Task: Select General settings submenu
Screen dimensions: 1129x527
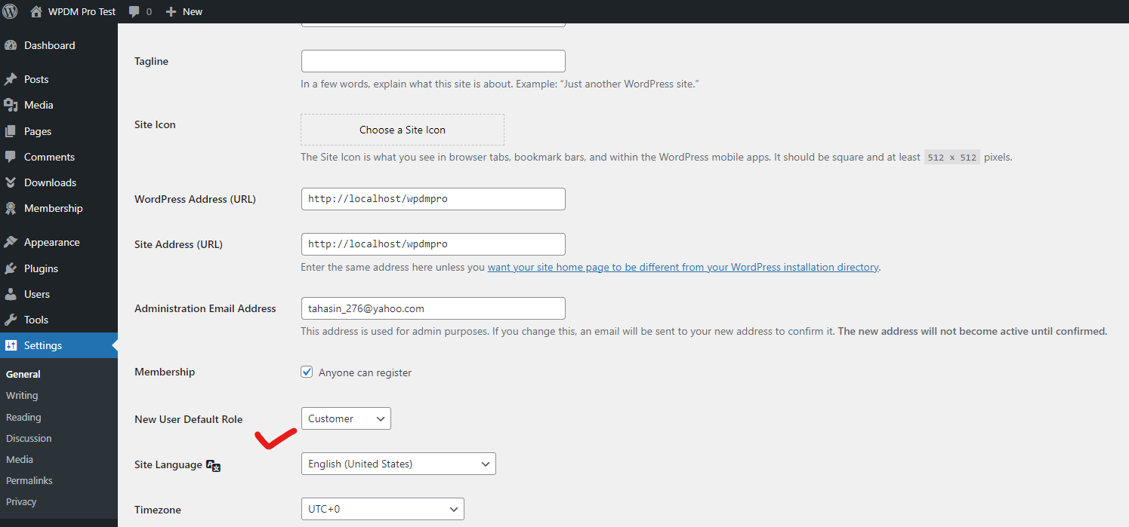Action: click(x=23, y=374)
